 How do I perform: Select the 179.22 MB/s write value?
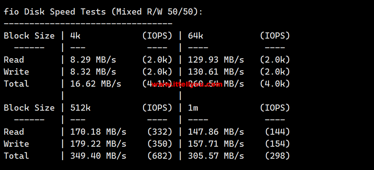coord(98,144)
